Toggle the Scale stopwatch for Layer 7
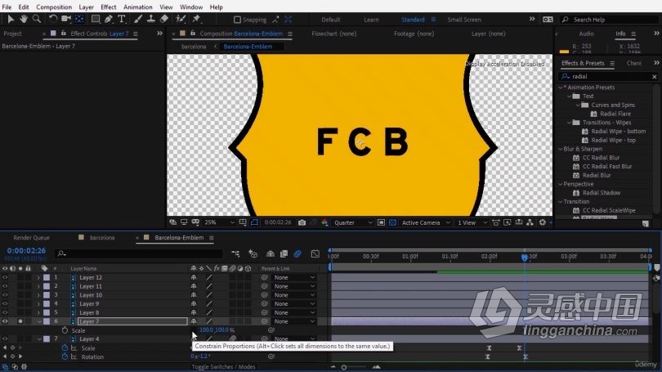This screenshot has width=662, height=372. pyautogui.click(x=65, y=330)
